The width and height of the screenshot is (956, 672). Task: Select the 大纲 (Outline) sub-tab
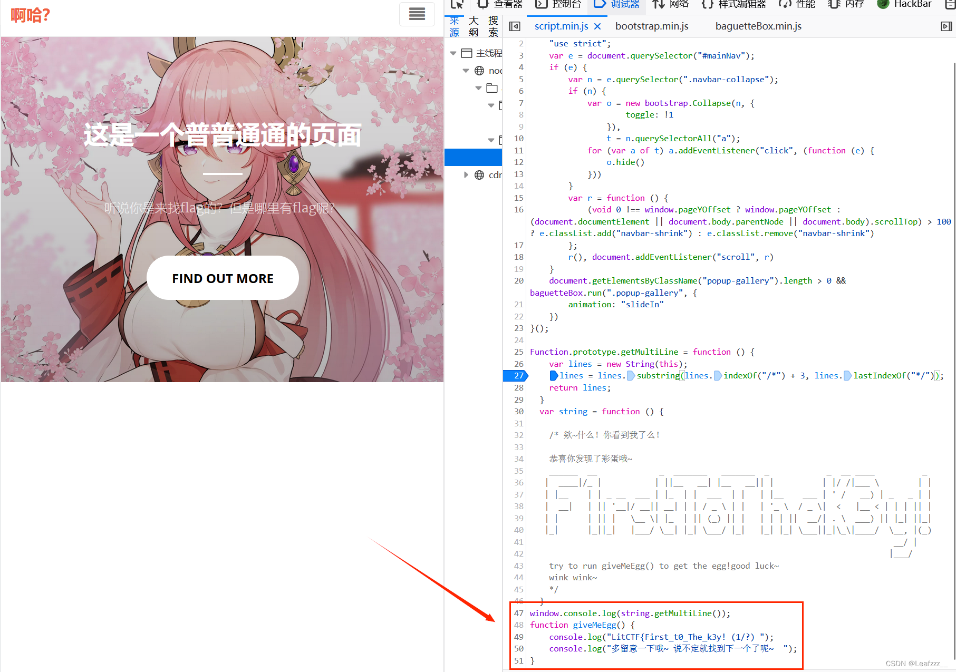coord(474,26)
